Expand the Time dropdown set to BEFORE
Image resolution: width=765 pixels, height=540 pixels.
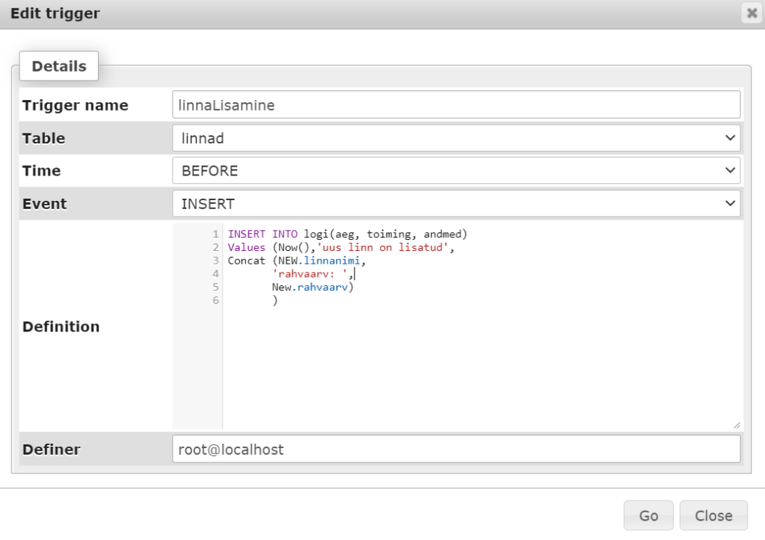pyautogui.click(x=456, y=171)
